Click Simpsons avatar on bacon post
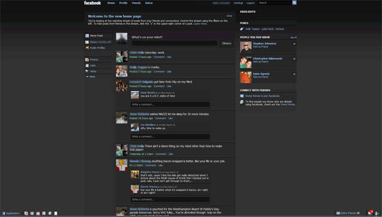The width and height of the screenshot is (382, 217). tap(122, 165)
